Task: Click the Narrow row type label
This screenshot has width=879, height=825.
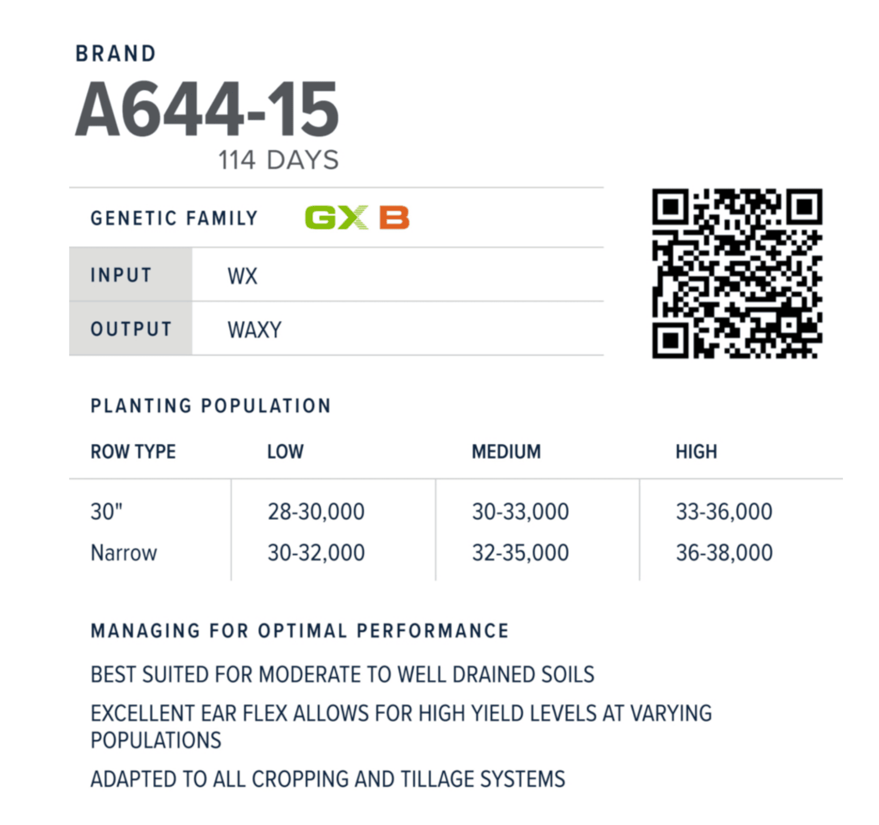Action: pyautogui.click(x=124, y=553)
